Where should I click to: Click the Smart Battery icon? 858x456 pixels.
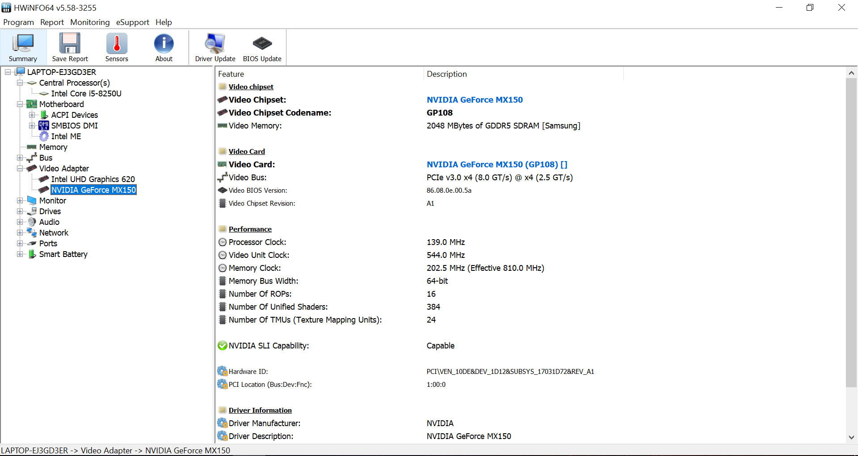click(x=32, y=254)
